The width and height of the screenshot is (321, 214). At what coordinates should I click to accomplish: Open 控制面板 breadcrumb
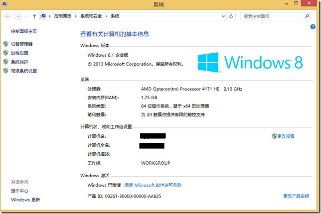pos(63,16)
